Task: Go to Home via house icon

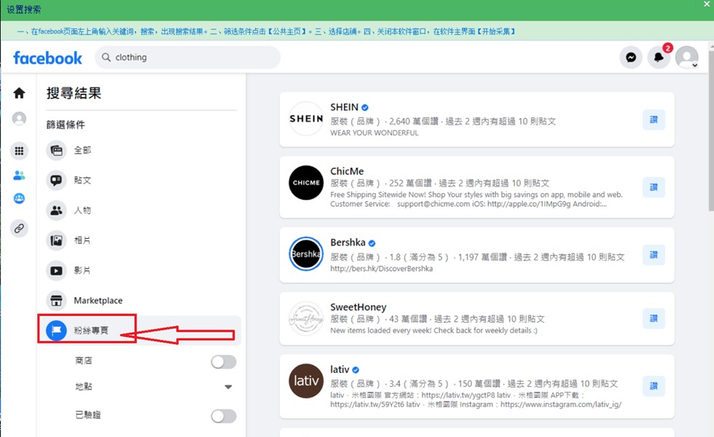Action: coord(19,93)
